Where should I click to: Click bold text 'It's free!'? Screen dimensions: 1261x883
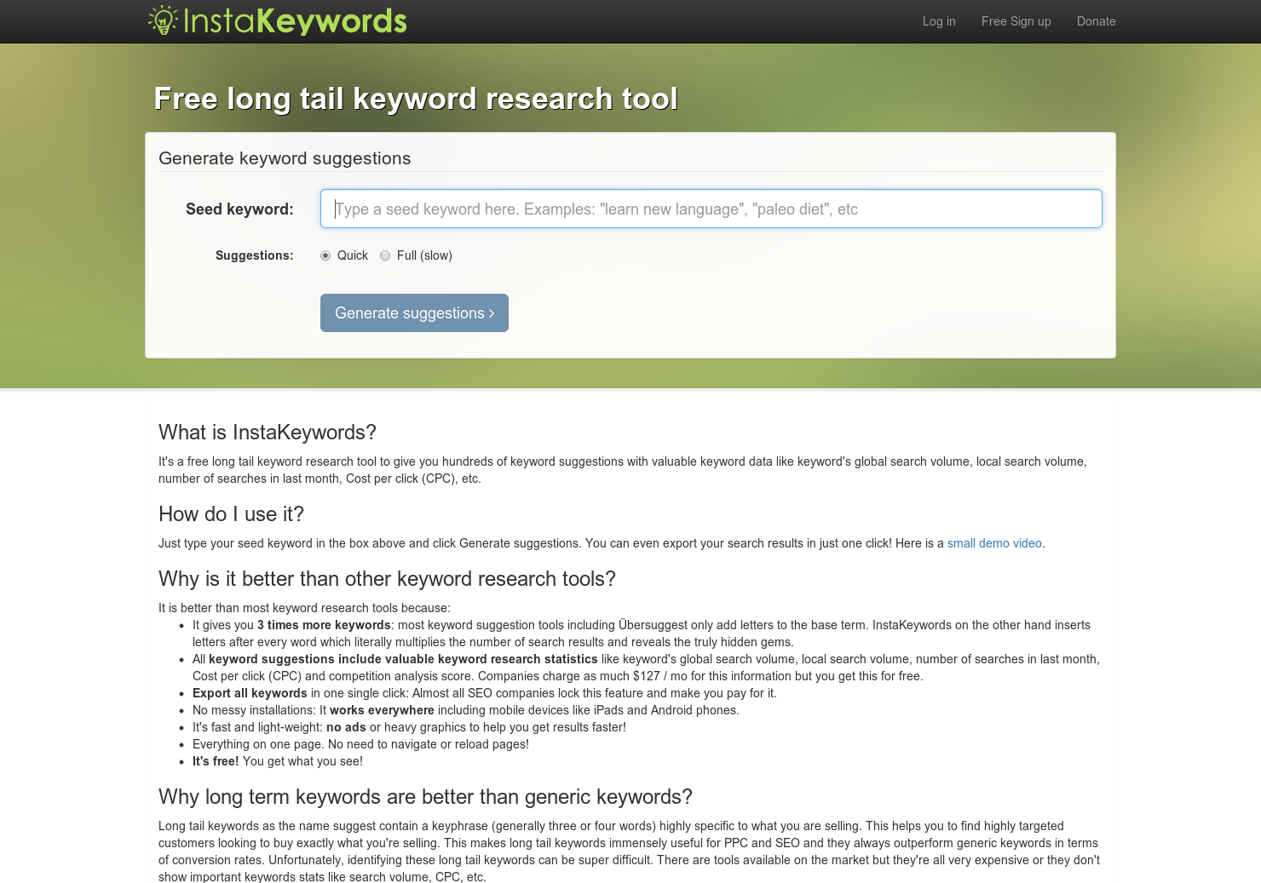pyautogui.click(x=216, y=761)
